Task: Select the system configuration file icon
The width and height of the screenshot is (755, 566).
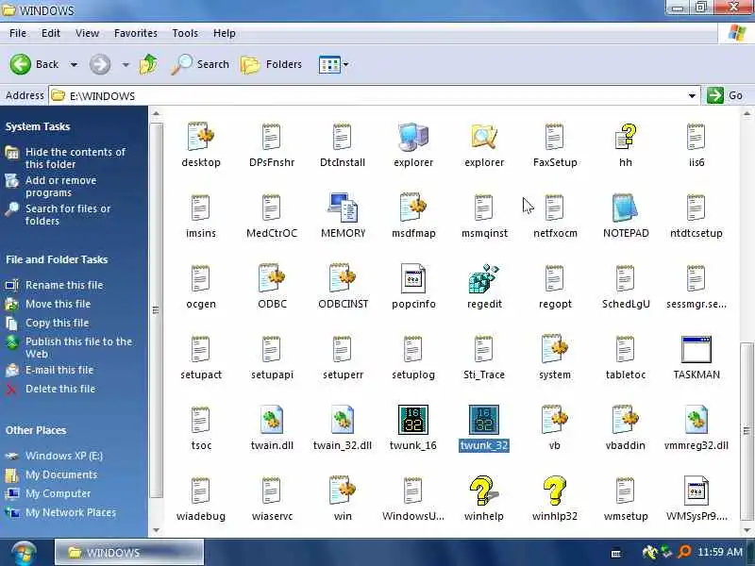Action: [x=554, y=349]
